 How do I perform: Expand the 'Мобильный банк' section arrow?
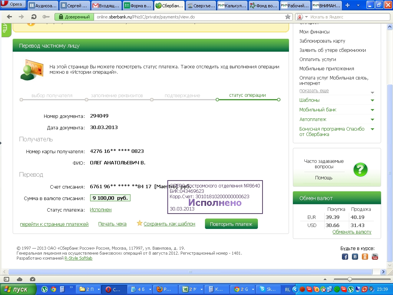coord(372,110)
